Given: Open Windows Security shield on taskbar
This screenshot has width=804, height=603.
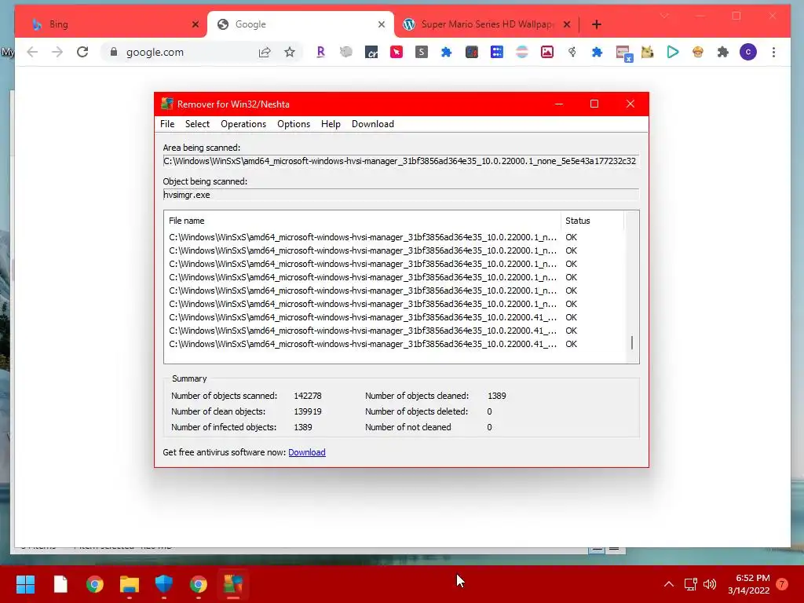Looking at the screenshot, I should pos(163,584).
